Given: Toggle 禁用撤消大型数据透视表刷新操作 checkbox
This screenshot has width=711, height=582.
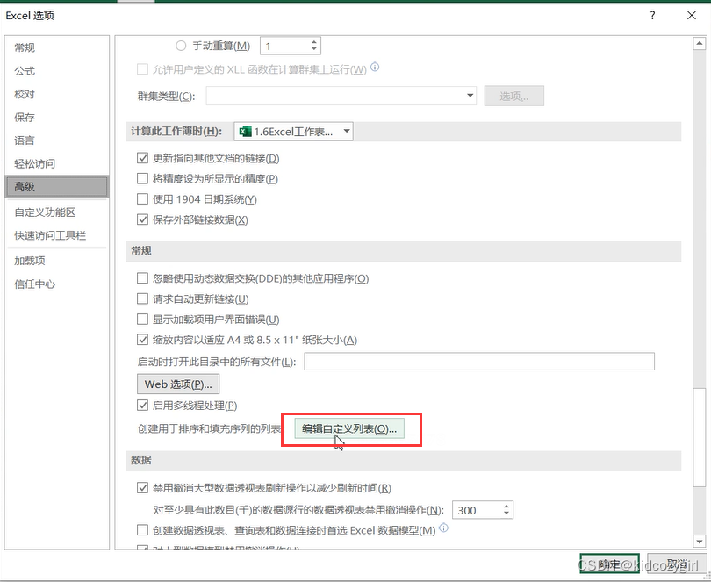Looking at the screenshot, I should (142, 488).
